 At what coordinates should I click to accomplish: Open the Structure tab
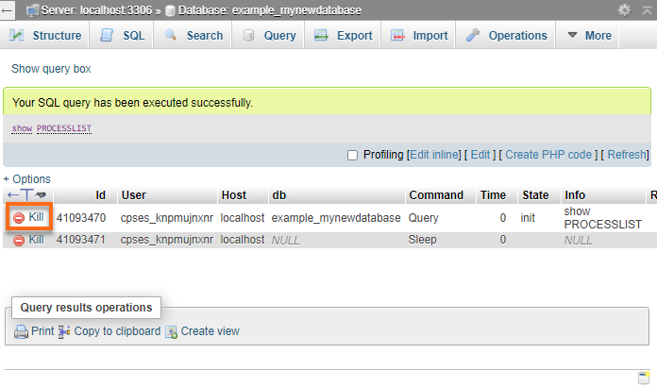pos(44,36)
